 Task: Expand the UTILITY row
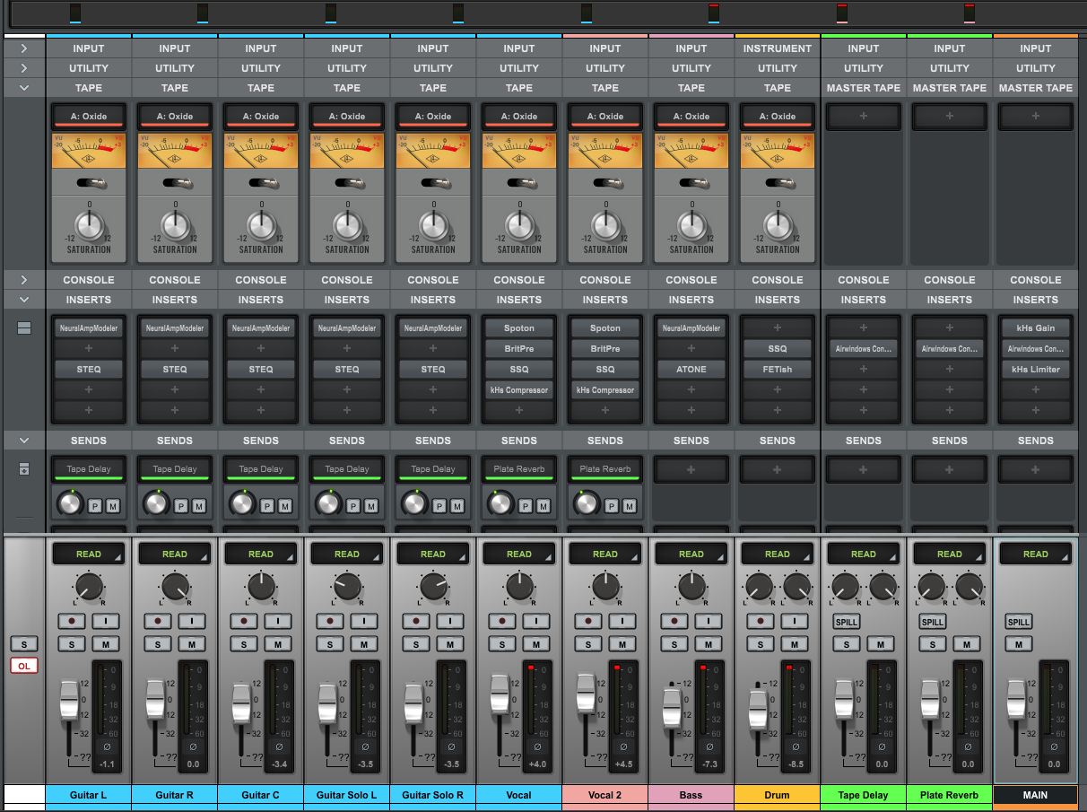24,68
